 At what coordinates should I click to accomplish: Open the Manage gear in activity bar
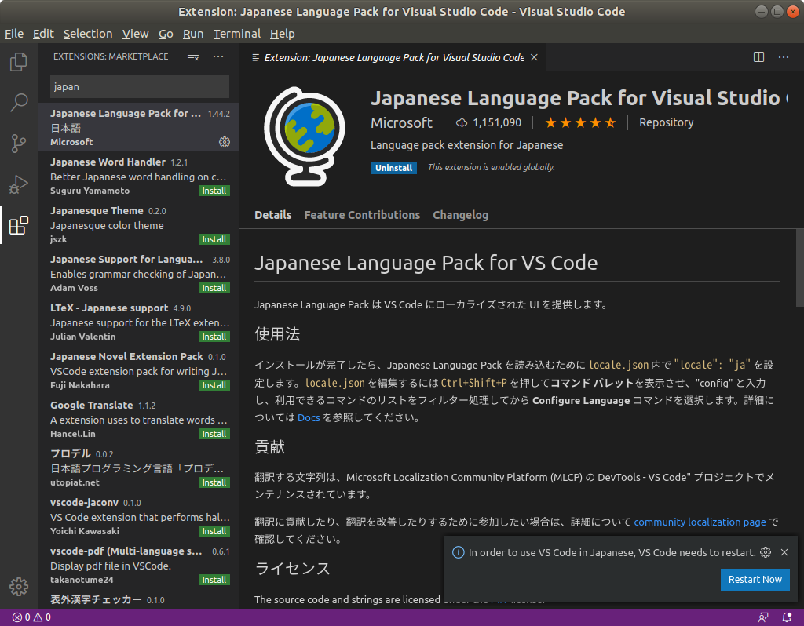pyautogui.click(x=19, y=587)
